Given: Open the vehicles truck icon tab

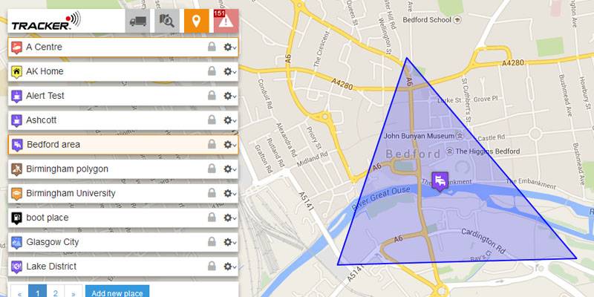Looking at the screenshot, I should coord(138,21).
